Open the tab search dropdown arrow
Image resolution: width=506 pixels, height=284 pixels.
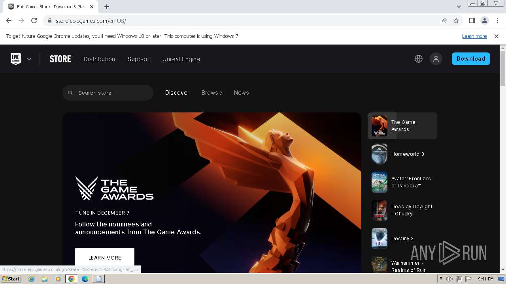tap(459, 7)
